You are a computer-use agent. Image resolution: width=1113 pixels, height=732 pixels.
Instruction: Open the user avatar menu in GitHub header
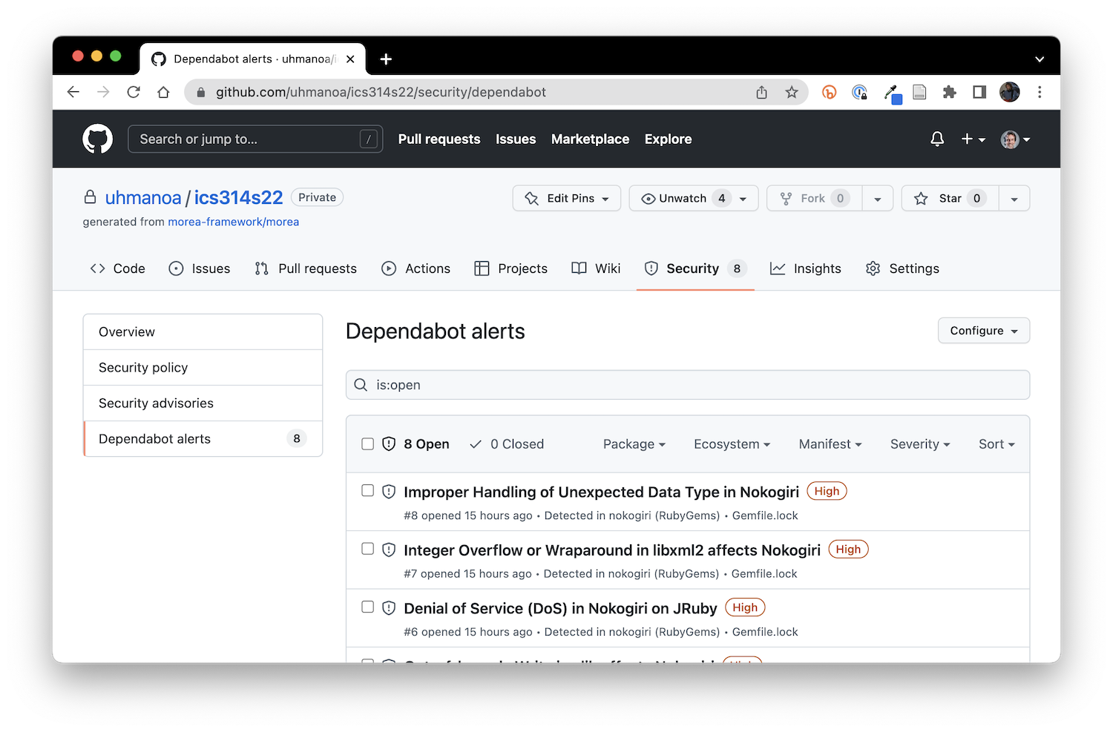point(1015,139)
